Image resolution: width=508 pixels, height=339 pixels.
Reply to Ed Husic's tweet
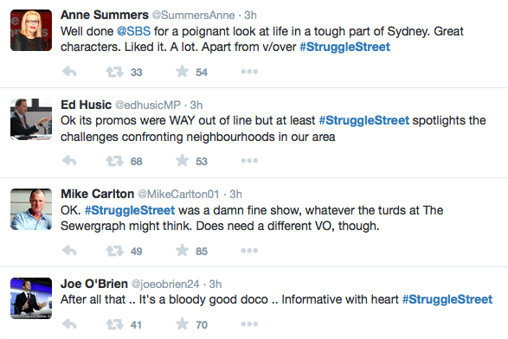[x=69, y=161]
